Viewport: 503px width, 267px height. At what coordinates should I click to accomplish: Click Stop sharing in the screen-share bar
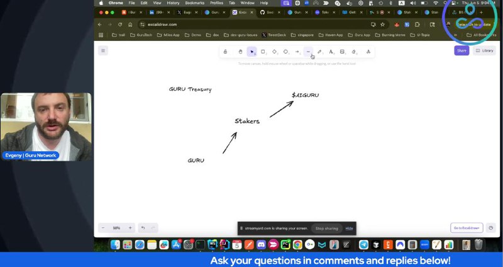tap(326, 229)
